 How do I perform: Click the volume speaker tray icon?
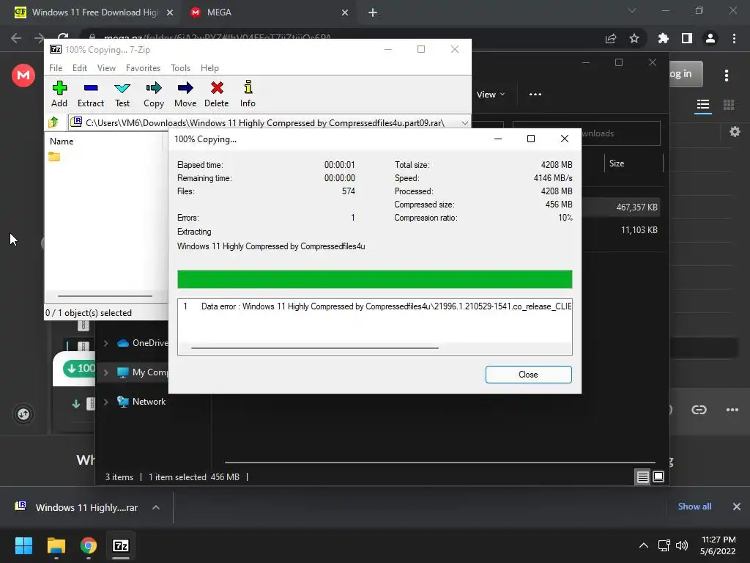click(x=682, y=545)
